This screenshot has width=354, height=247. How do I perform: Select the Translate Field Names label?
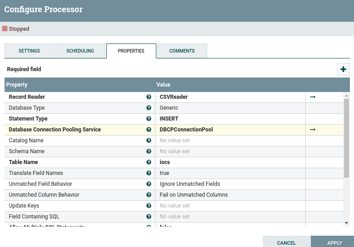pos(36,173)
